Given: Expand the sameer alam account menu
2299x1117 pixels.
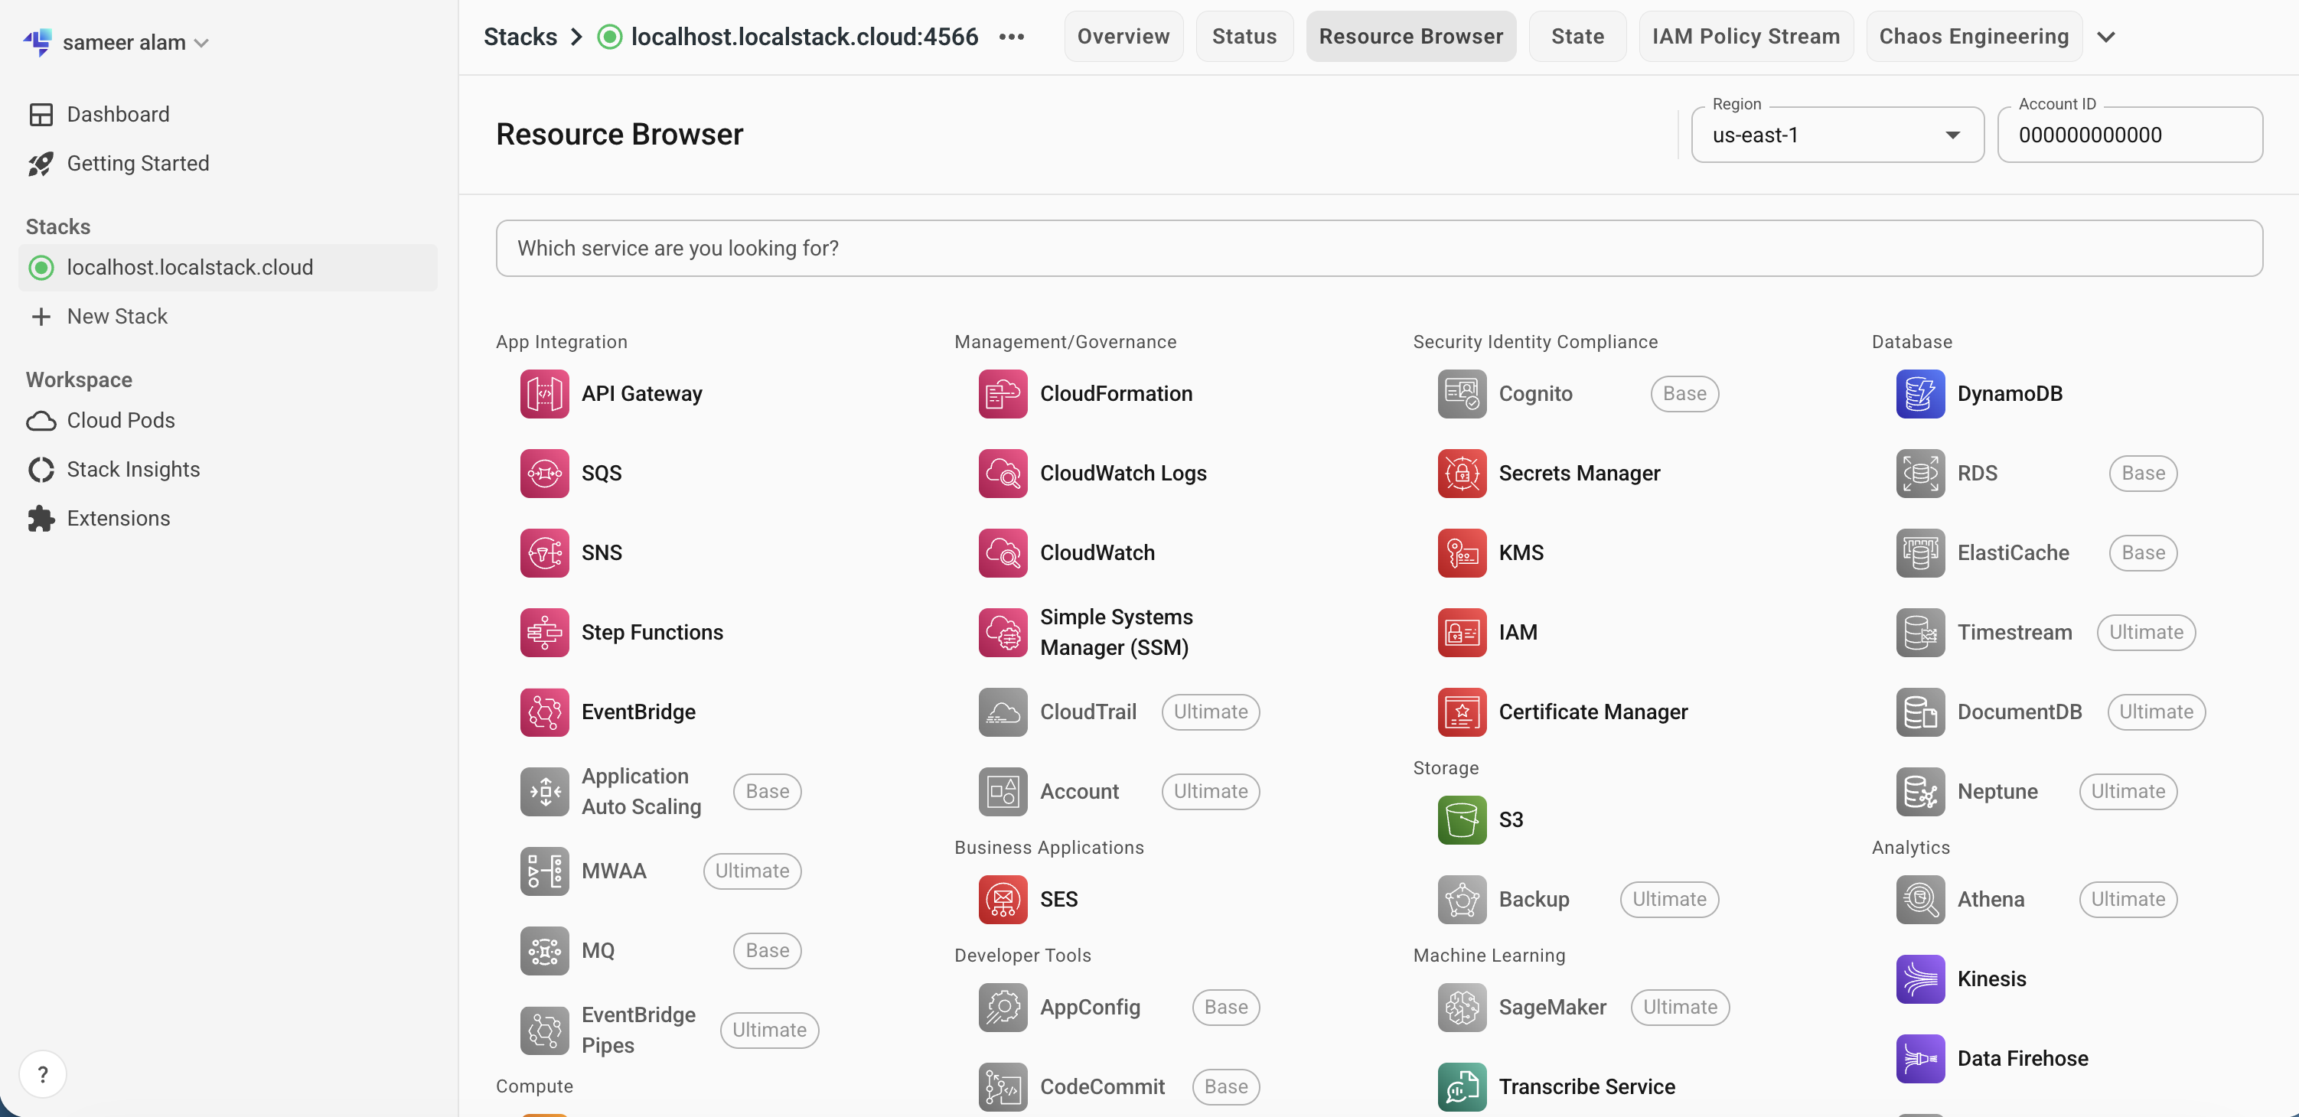Looking at the screenshot, I should pos(117,42).
